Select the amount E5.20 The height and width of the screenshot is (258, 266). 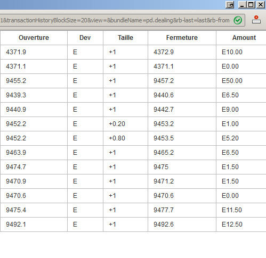pyautogui.click(x=230, y=138)
